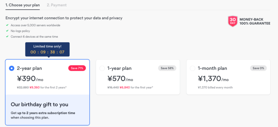Click the ¥1,370/mo price on 1-month card

point(213,79)
